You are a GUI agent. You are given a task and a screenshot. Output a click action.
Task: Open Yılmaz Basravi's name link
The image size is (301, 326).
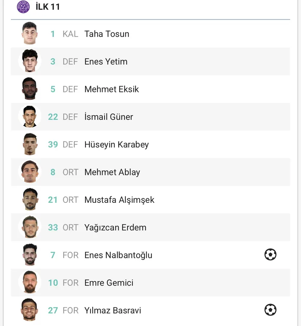(x=113, y=310)
